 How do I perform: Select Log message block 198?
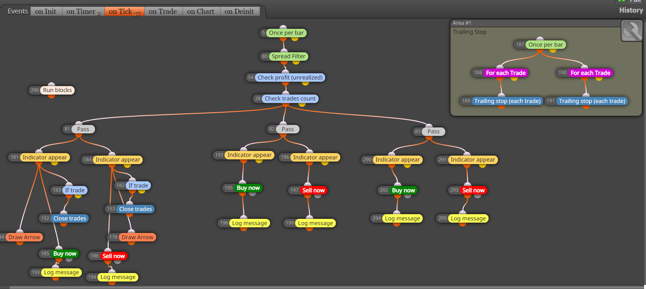click(250, 223)
